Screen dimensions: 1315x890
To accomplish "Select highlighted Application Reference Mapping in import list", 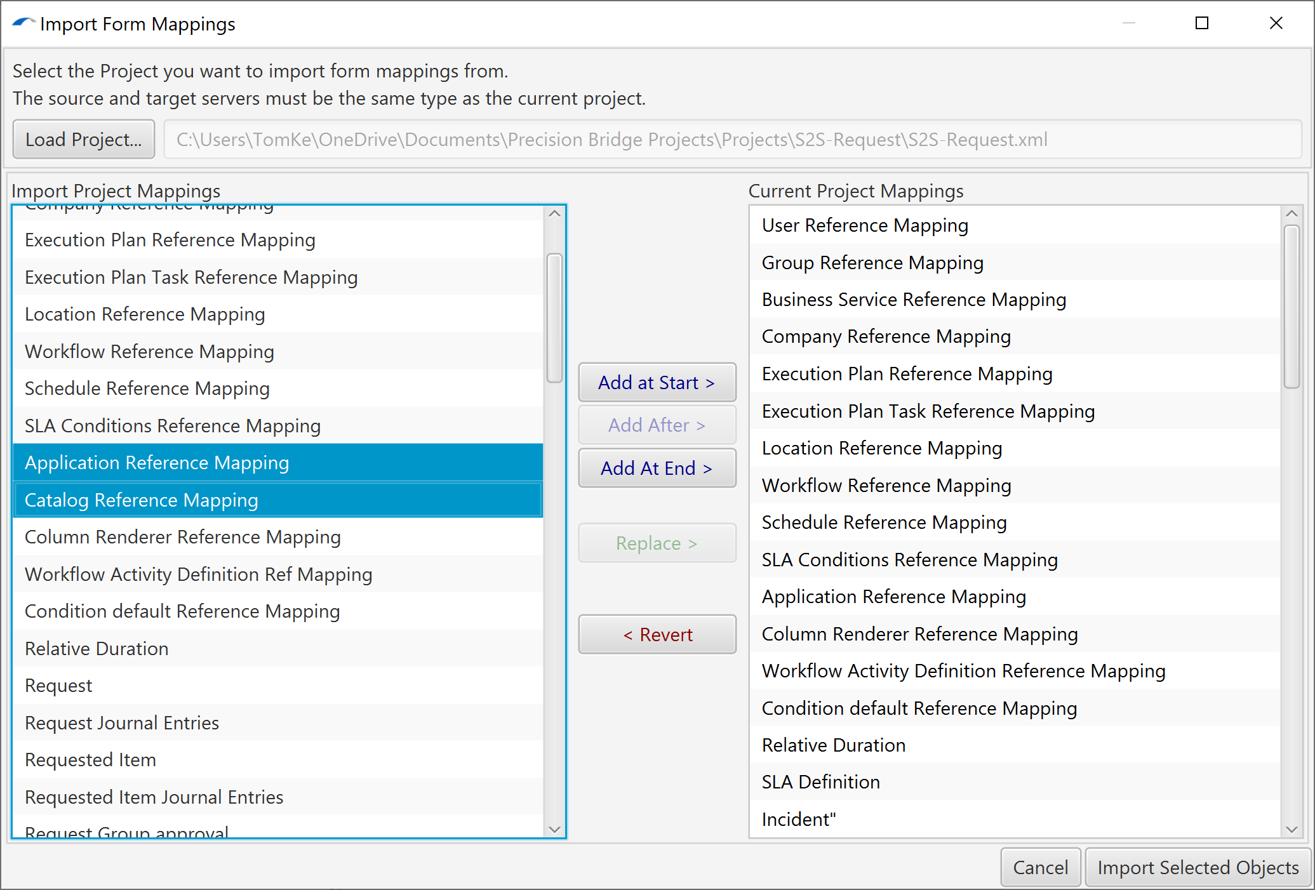I will click(278, 463).
